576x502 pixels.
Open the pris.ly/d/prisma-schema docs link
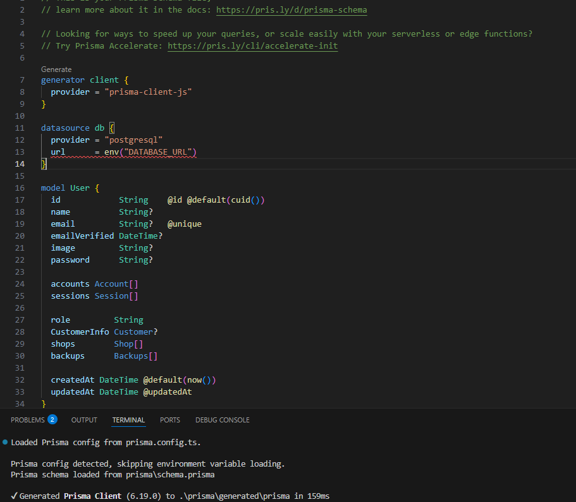(x=291, y=10)
